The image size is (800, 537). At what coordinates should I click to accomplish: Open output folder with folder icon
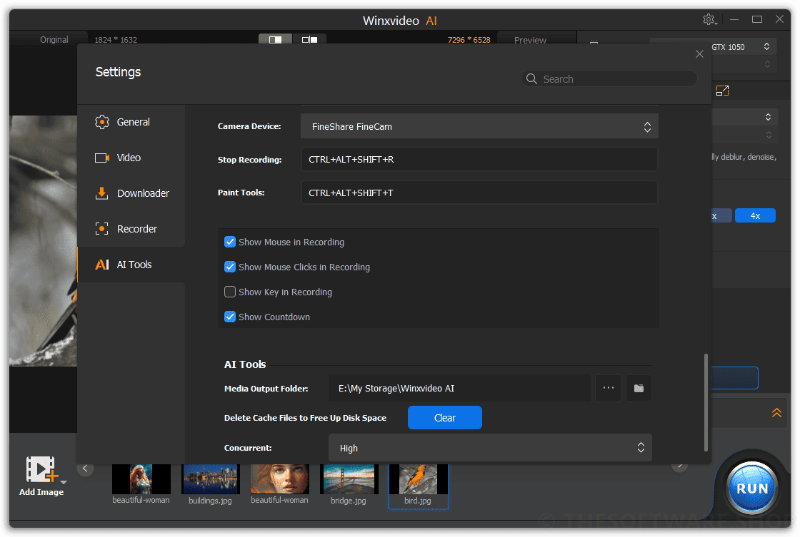tap(639, 388)
